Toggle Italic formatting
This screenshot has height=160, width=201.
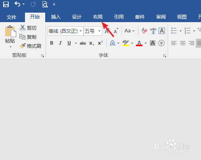60,43
